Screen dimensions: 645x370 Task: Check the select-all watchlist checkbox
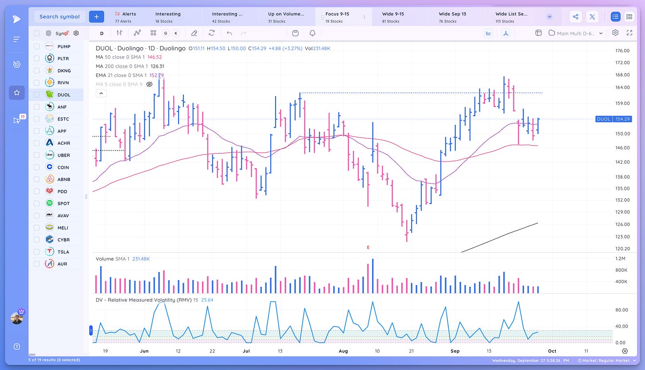(x=36, y=33)
